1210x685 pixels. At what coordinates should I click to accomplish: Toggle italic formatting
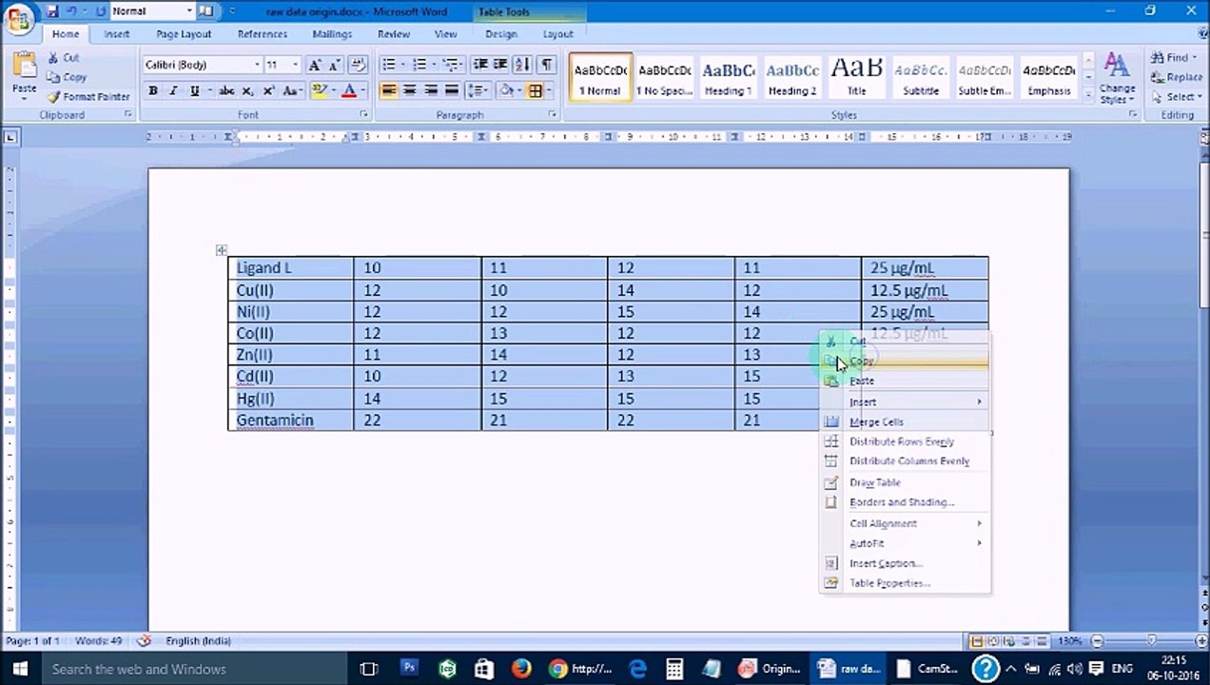click(x=173, y=91)
